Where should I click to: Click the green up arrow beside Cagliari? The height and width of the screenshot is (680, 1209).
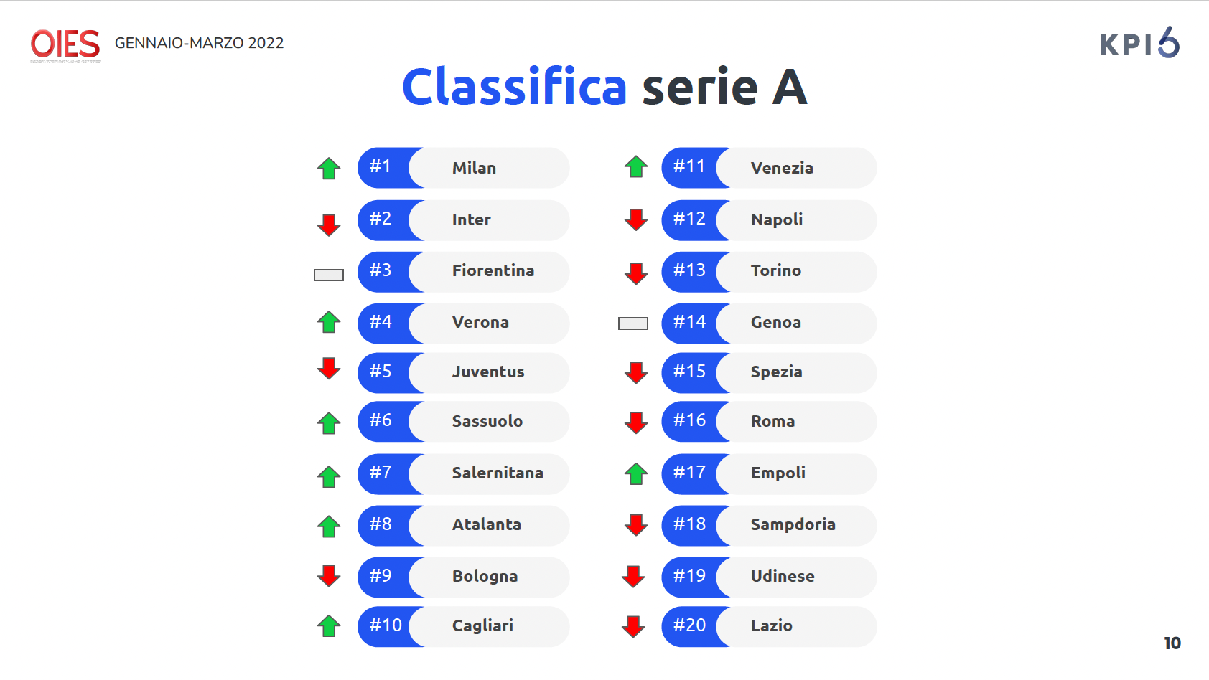coord(329,626)
